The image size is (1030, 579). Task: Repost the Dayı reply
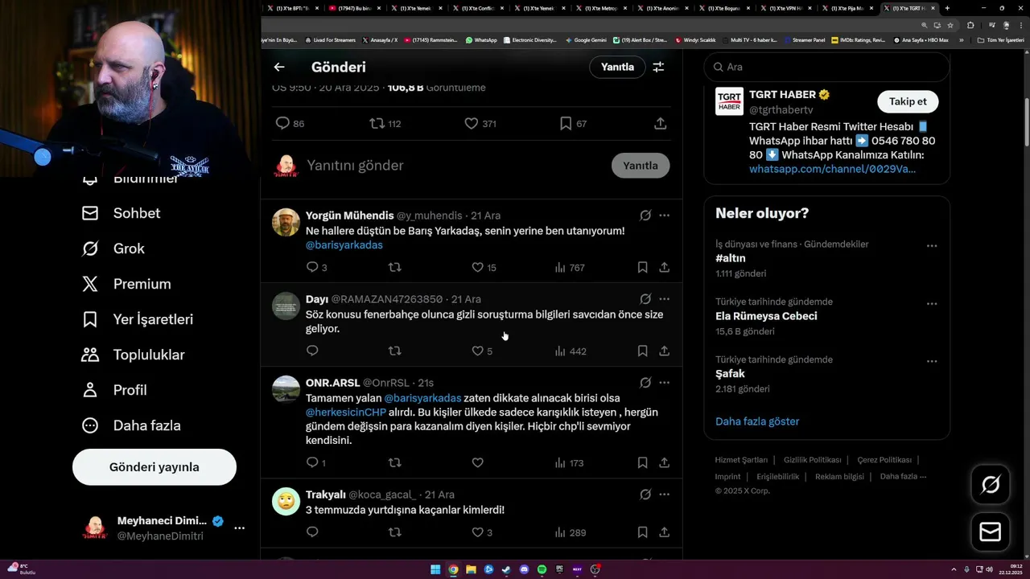[x=395, y=351]
